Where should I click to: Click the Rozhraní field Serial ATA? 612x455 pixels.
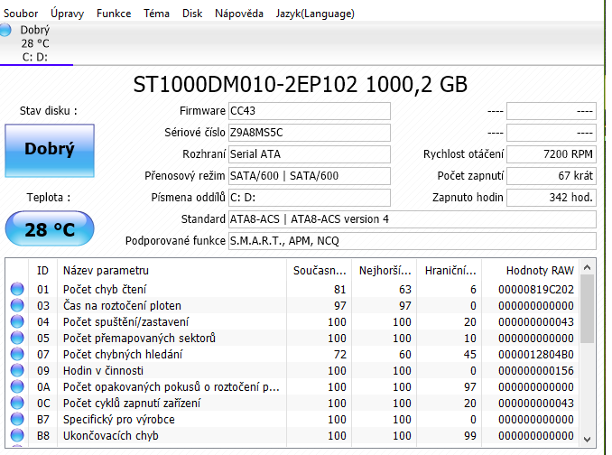(309, 154)
